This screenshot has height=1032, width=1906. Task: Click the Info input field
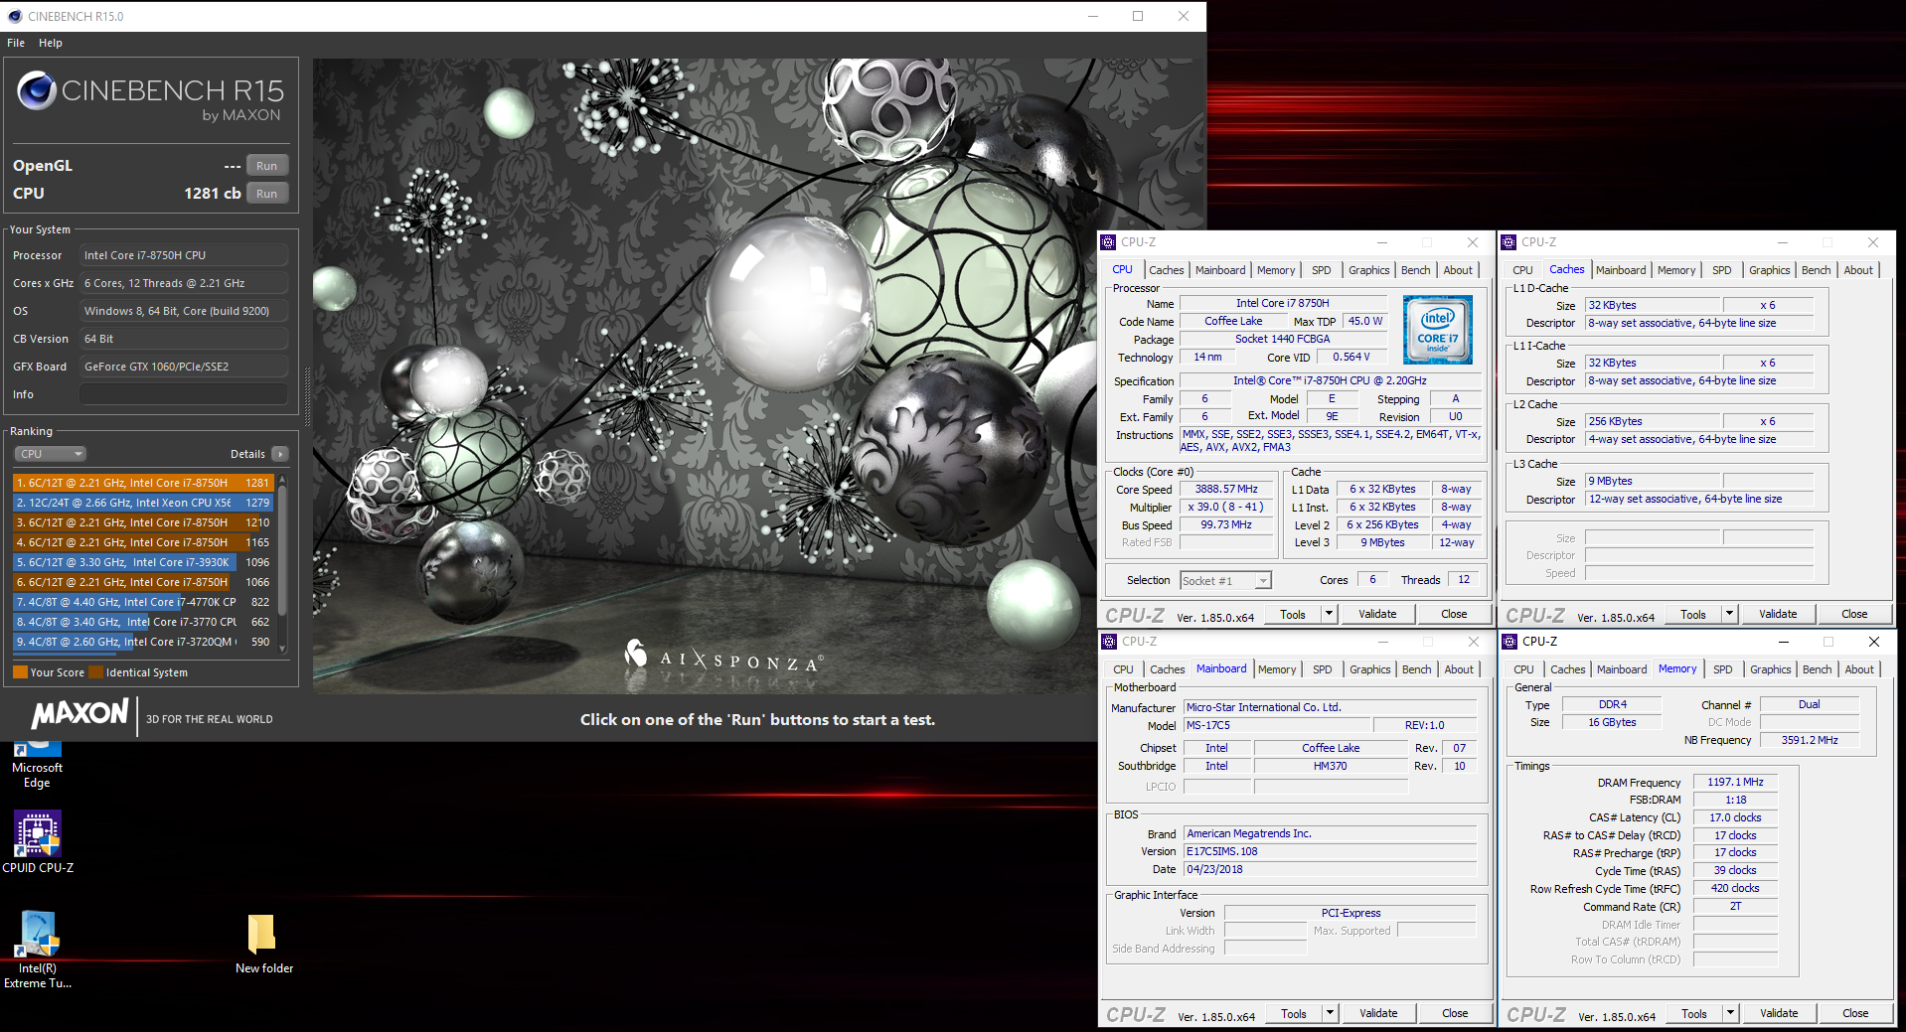pos(184,394)
